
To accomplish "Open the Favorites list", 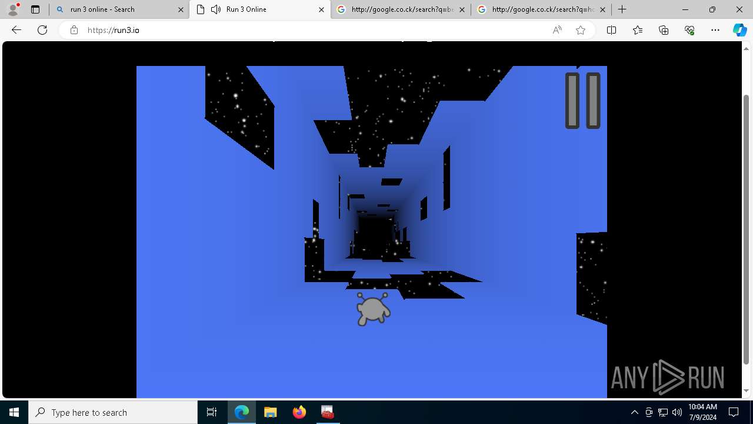I will point(638,30).
